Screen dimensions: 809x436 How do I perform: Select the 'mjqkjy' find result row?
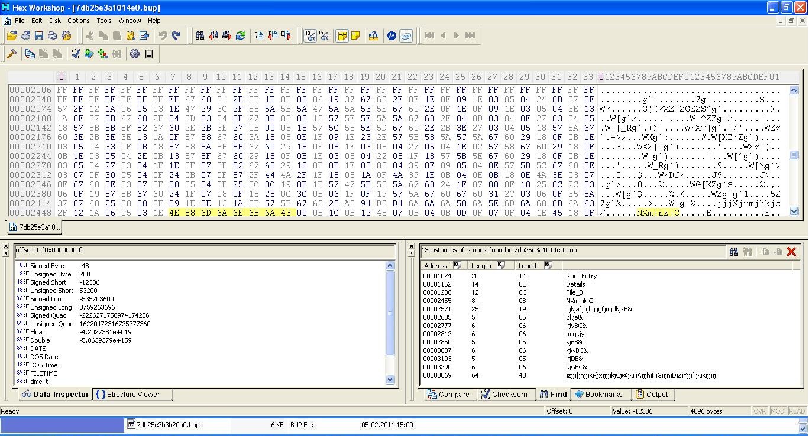pyautogui.click(x=610, y=334)
